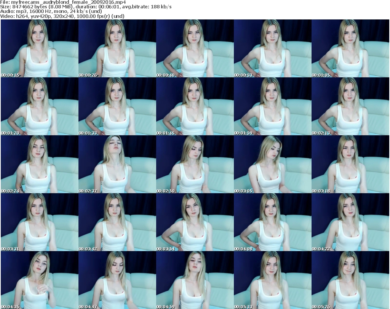View the thumbnail frame stamped 00:04:36
This screenshot has width=390, height=309.
pos(40,280)
